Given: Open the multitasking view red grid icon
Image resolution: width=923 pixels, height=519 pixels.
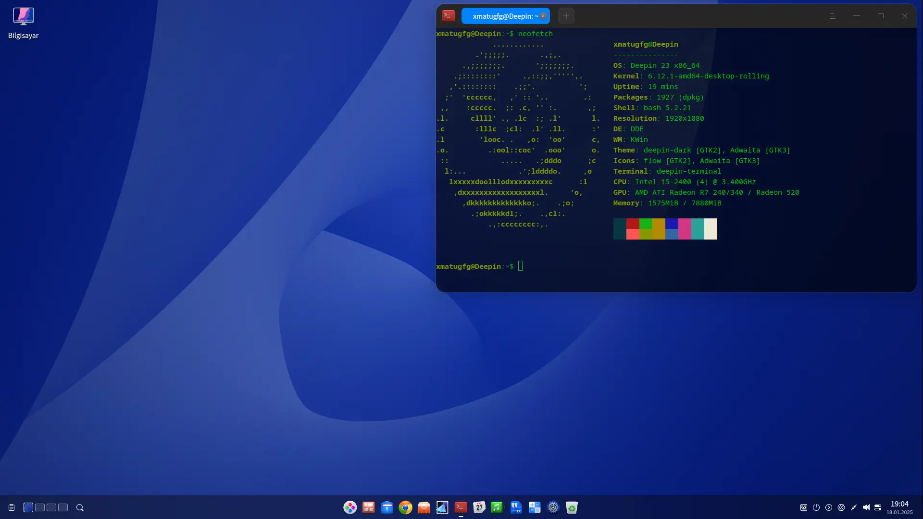Looking at the screenshot, I should (x=369, y=507).
